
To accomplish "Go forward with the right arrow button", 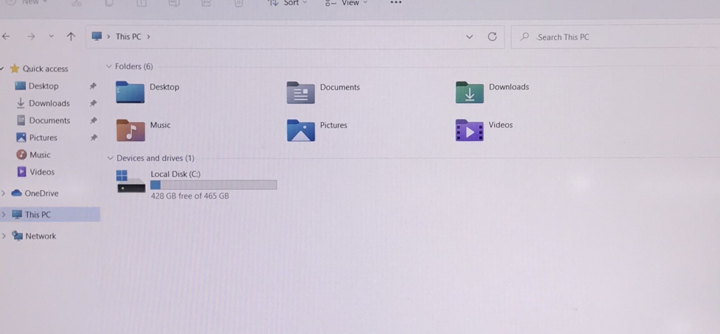I will click(x=31, y=36).
